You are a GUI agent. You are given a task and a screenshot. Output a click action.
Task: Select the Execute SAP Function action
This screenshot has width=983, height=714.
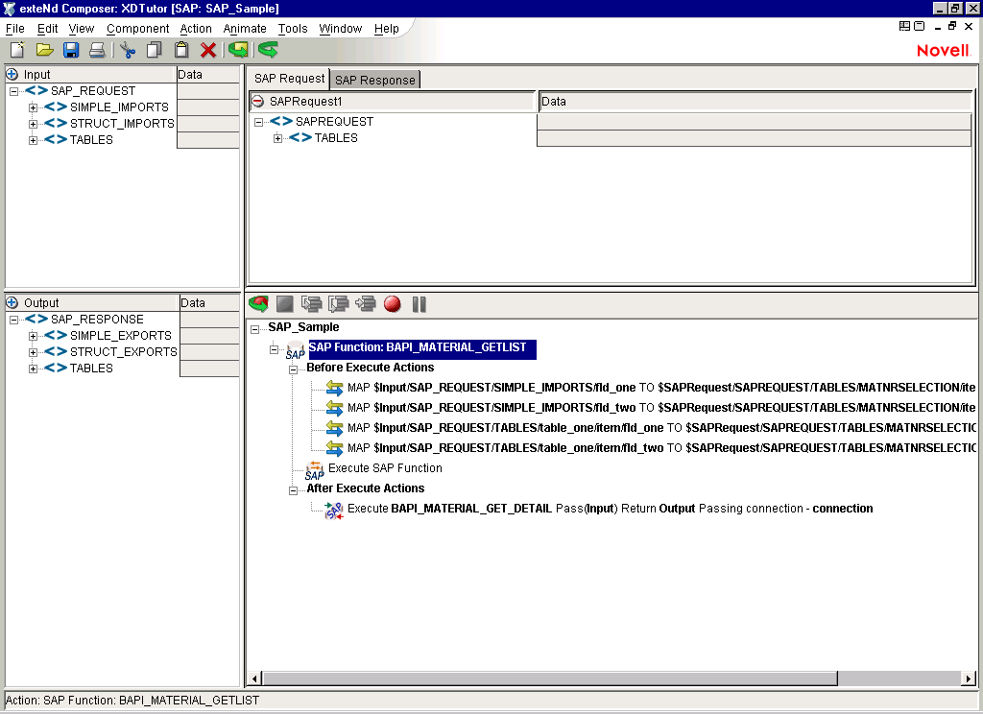tap(385, 468)
